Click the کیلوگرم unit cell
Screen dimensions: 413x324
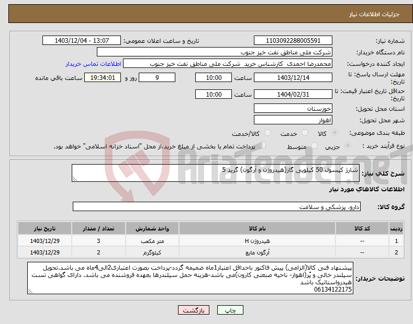click(x=152, y=252)
